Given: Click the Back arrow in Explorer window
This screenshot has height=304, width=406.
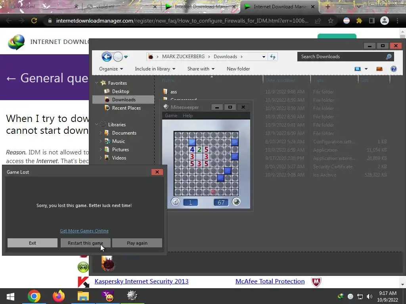Looking at the screenshot, I should (x=107, y=57).
